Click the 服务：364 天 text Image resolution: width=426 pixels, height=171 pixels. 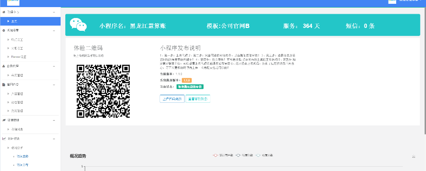(x=302, y=26)
